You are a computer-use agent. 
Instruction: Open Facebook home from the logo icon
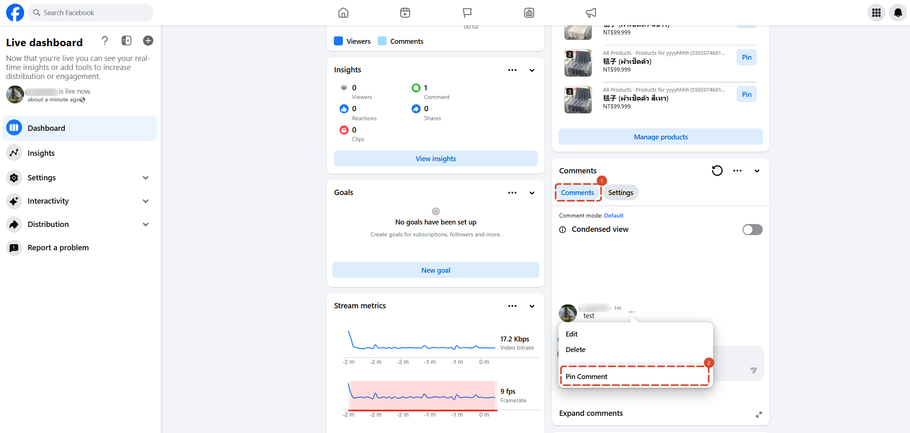coord(15,13)
